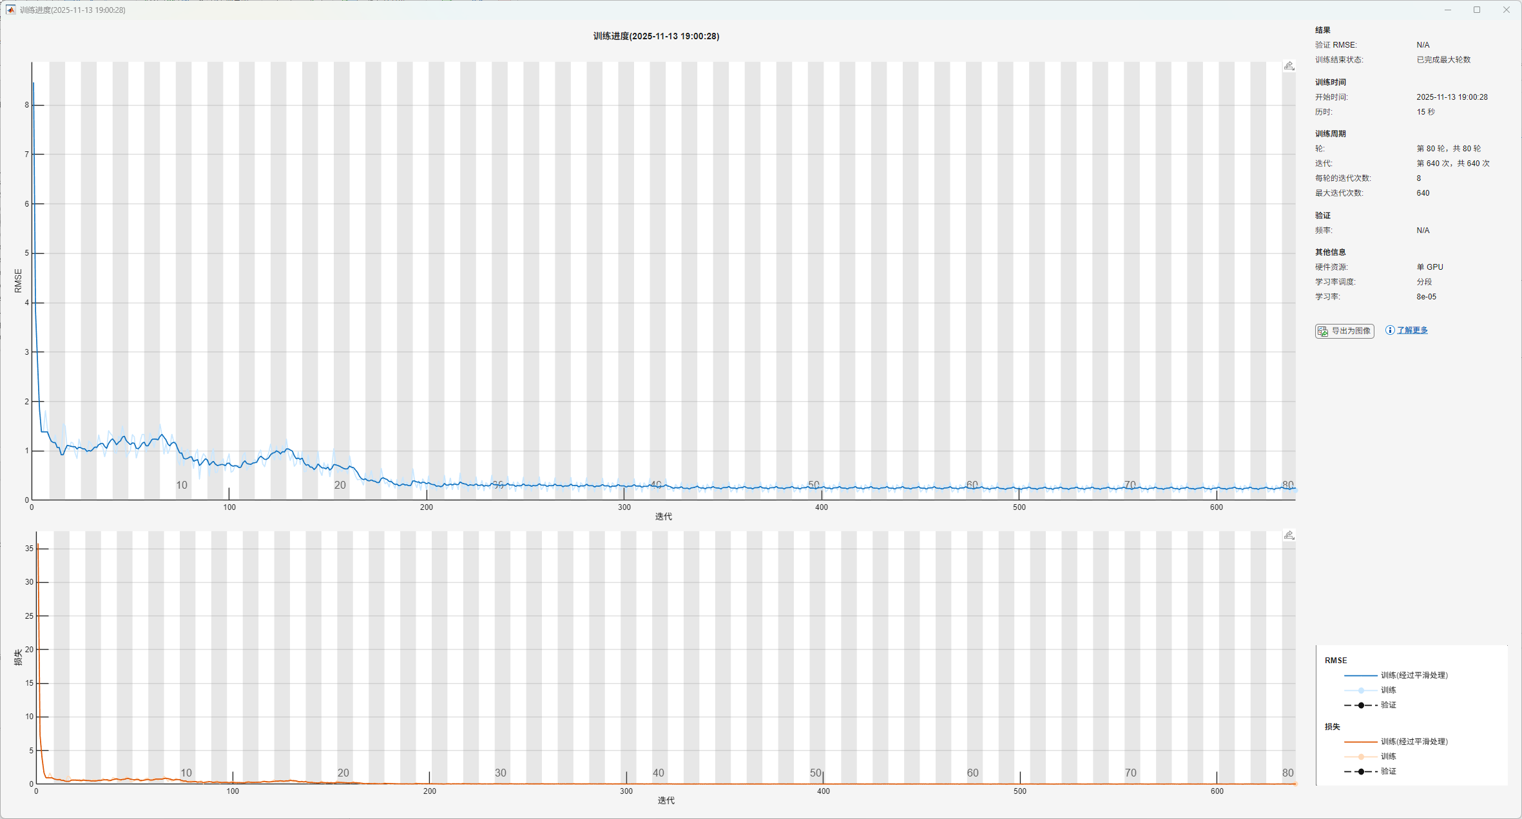Click the RMSE y-axis label
The height and width of the screenshot is (819, 1522).
tap(18, 281)
